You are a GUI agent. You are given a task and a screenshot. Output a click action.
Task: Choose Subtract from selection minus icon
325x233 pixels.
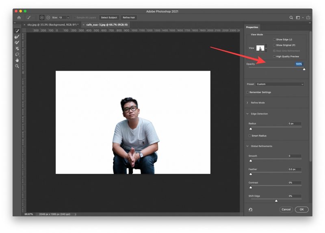pos(48,17)
